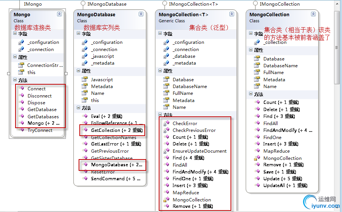
Task: Select Insert (+ 3 重载) in MongoCollection<T>
Action: tap(190, 186)
